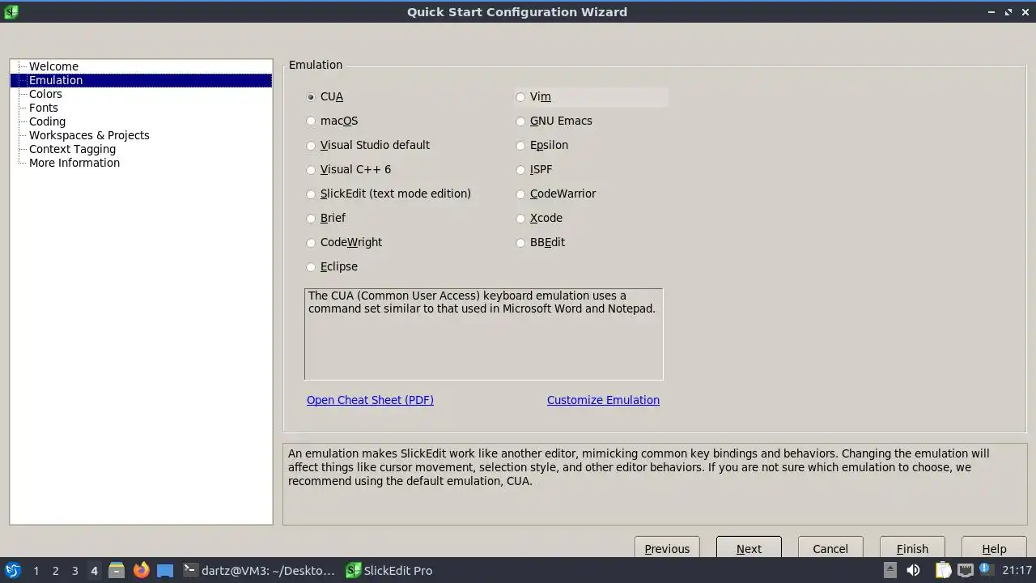Switch to SlickEdit Pro taskbar entry
Viewport: 1036px width, 583px height.
point(389,570)
